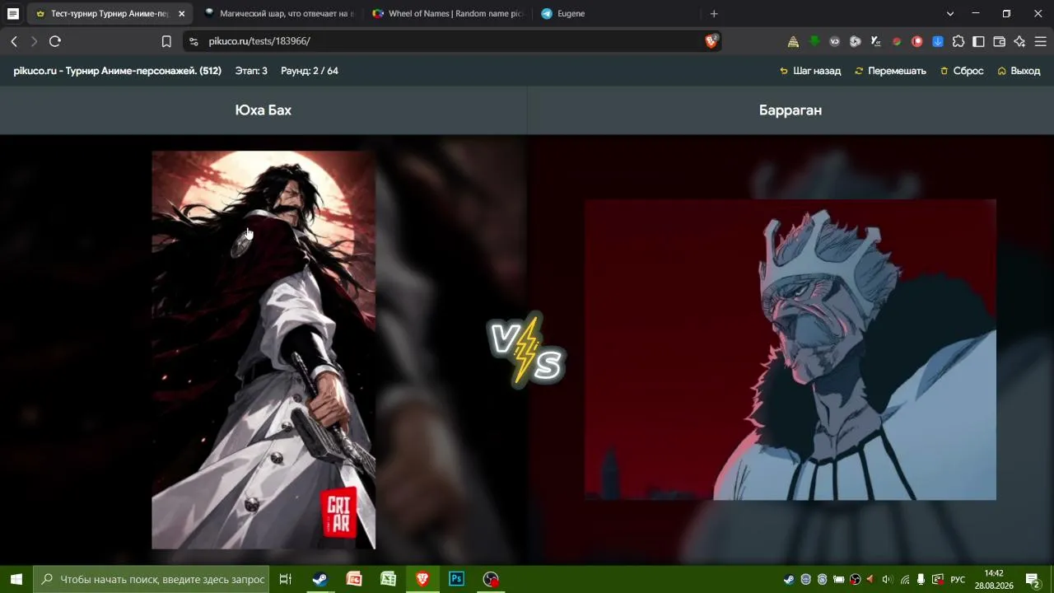Open a new browser tab
Image resolution: width=1054 pixels, height=593 pixels.
click(x=714, y=14)
